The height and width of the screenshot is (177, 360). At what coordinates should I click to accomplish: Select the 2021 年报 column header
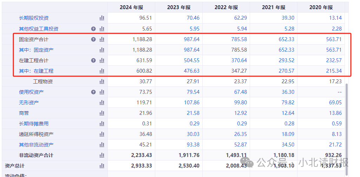(274, 7)
